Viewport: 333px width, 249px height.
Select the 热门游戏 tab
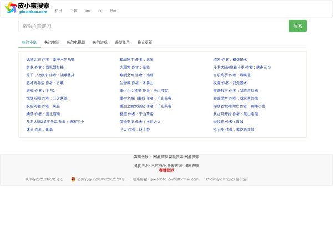(100, 43)
